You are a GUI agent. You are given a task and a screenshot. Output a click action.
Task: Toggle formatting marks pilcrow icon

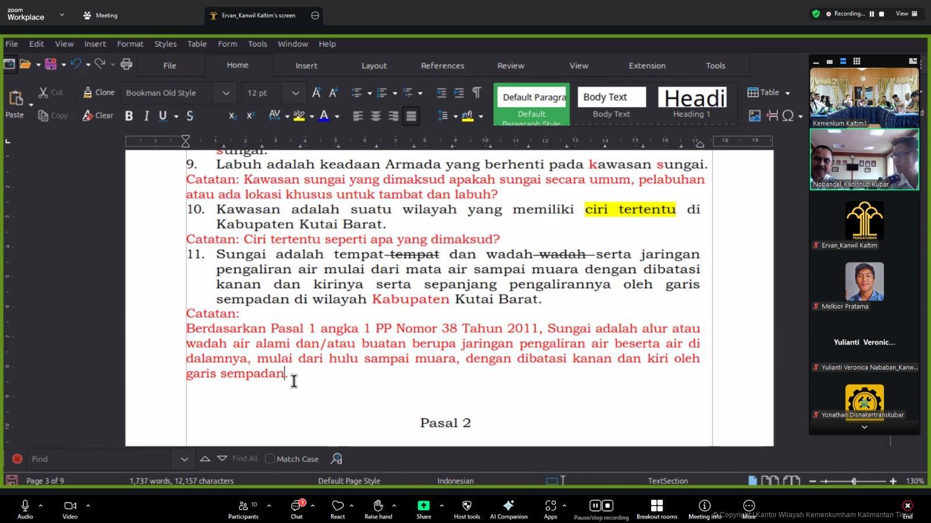pos(477,92)
